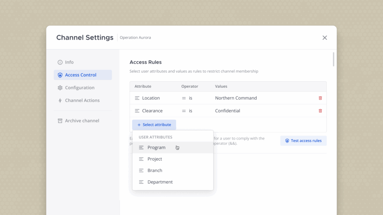Viewport: 383px width, 215px height.
Task: Change the Location rule attribute name
Action: 151,98
